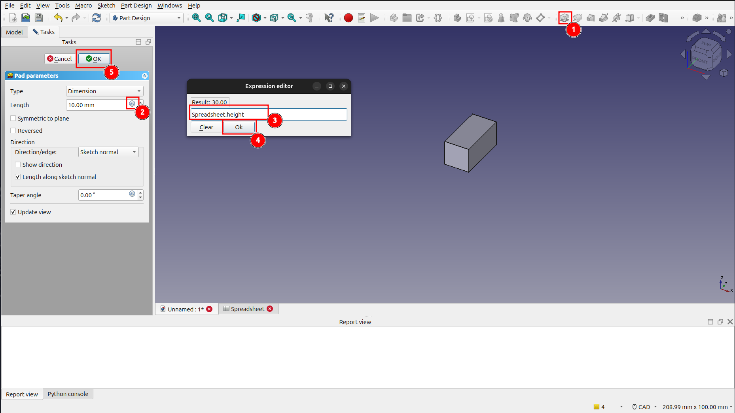Open the Part Design workbench selector
735x413 pixels.
coord(146,18)
